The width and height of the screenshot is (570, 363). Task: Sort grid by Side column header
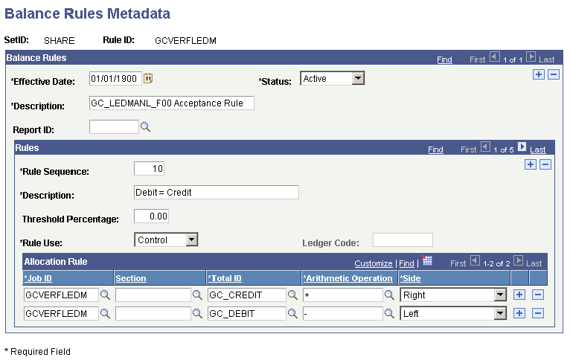click(x=410, y=278)
